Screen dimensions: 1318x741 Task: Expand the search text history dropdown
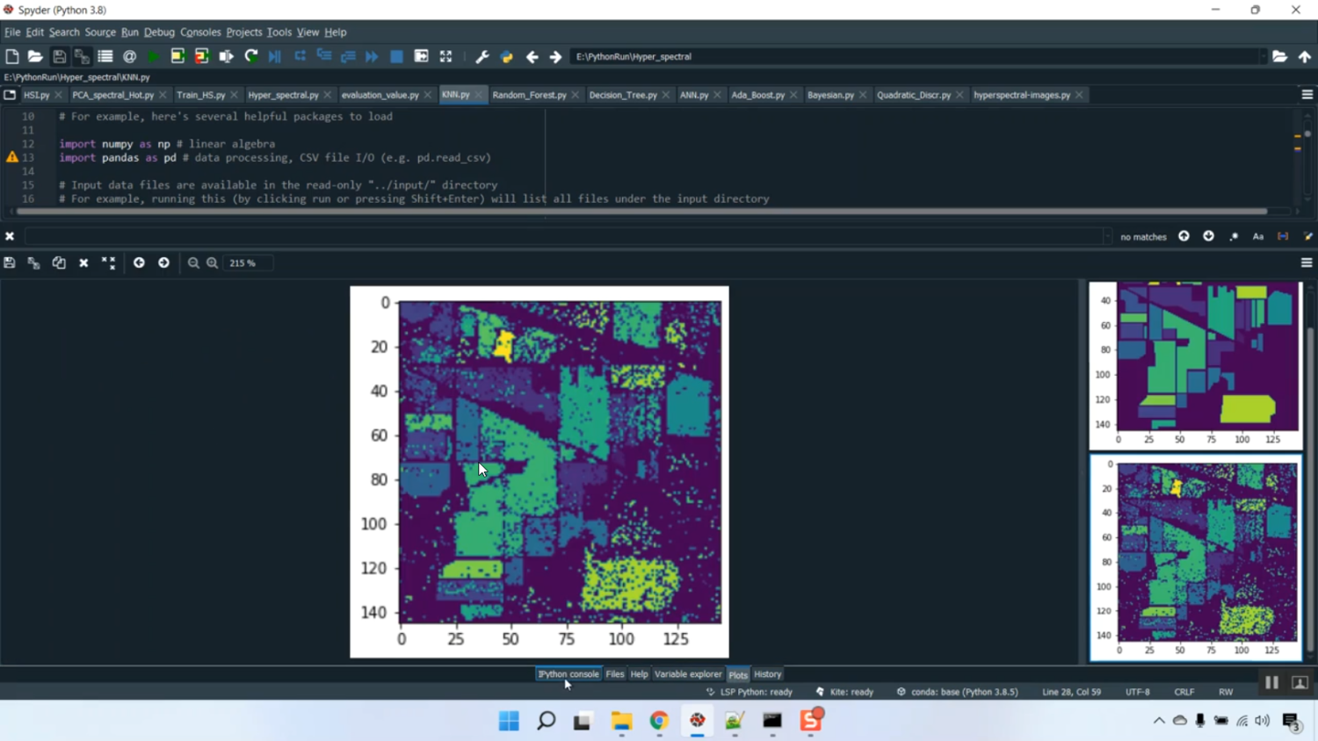pos(1106,236)
